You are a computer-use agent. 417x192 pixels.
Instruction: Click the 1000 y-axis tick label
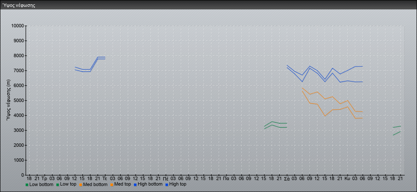19,160
